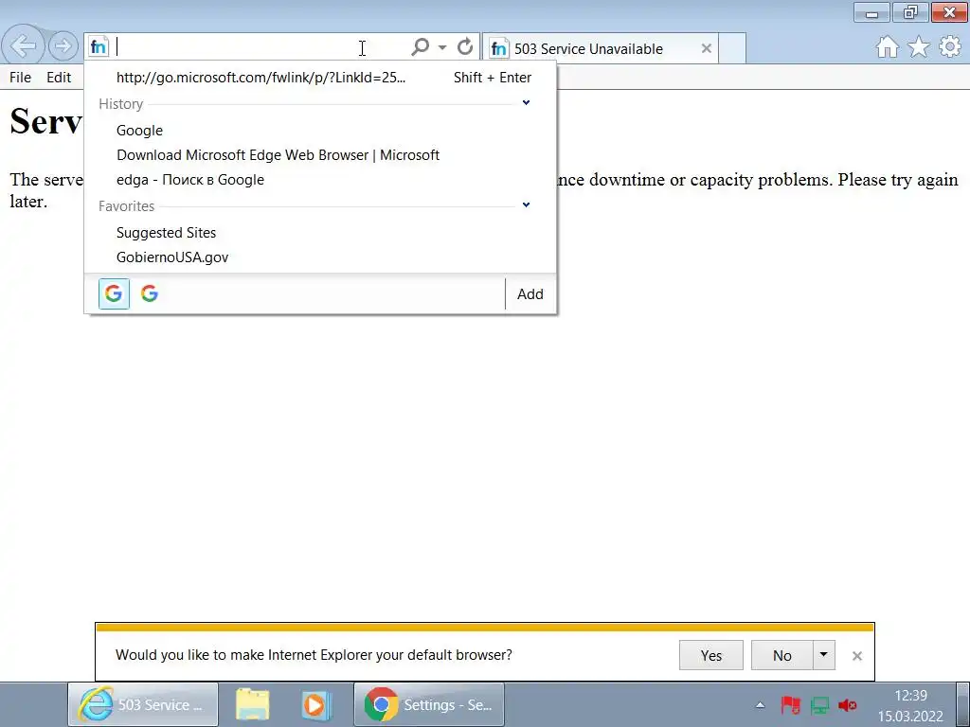Open Action Center flag tray icon
Viewport: 970px width, 727px height.
tap(791, 704)
